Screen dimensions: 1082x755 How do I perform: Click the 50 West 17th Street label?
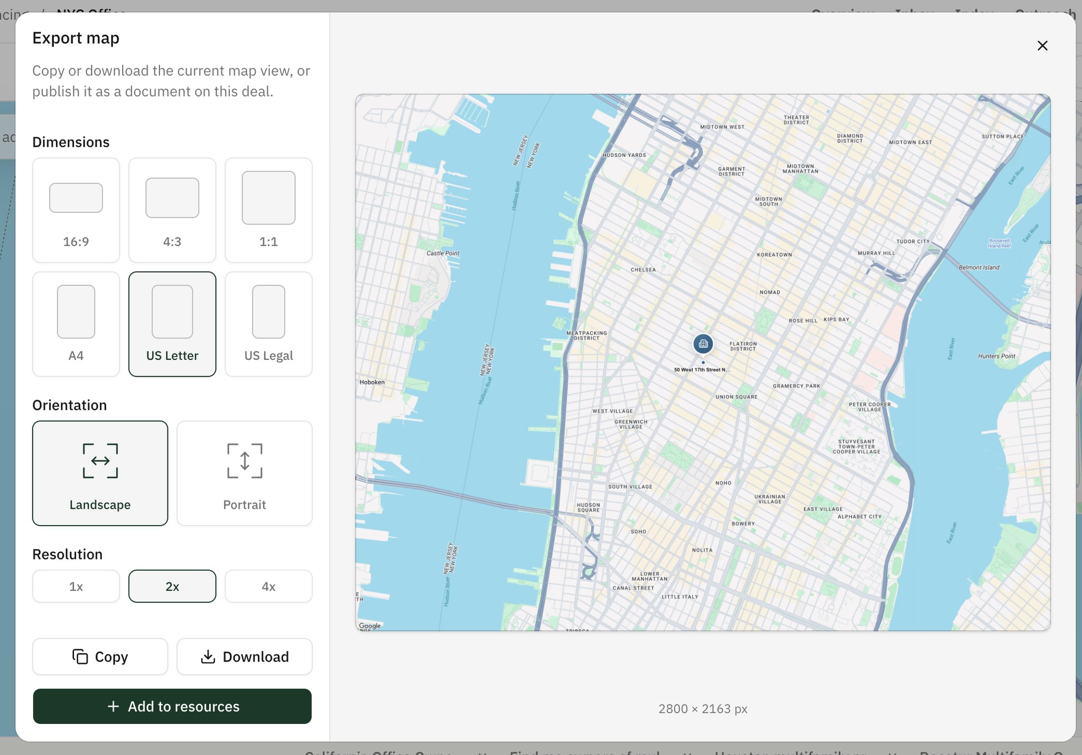[x=702, y=370]
